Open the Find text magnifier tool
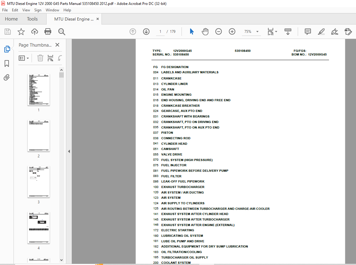 point(62,32)
